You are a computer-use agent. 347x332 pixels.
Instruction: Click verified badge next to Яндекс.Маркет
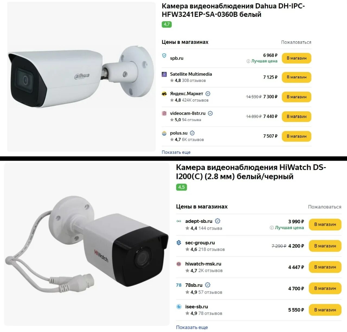pos(208,94)
